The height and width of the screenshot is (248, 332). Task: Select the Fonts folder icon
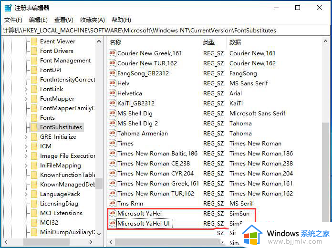(34, 118)
